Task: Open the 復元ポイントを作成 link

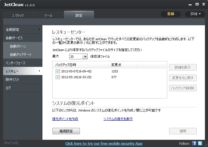Action: pyautogui.click(x=65, y=119)
